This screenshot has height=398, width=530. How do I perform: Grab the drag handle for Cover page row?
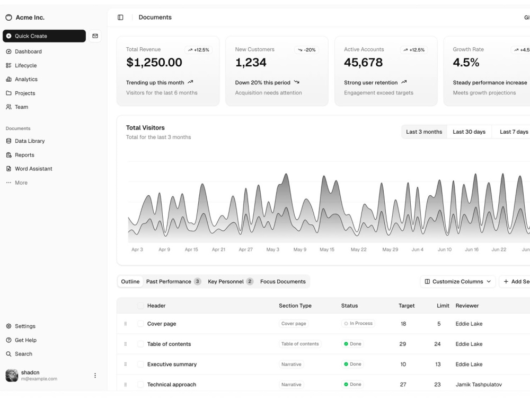coord(126,324)
